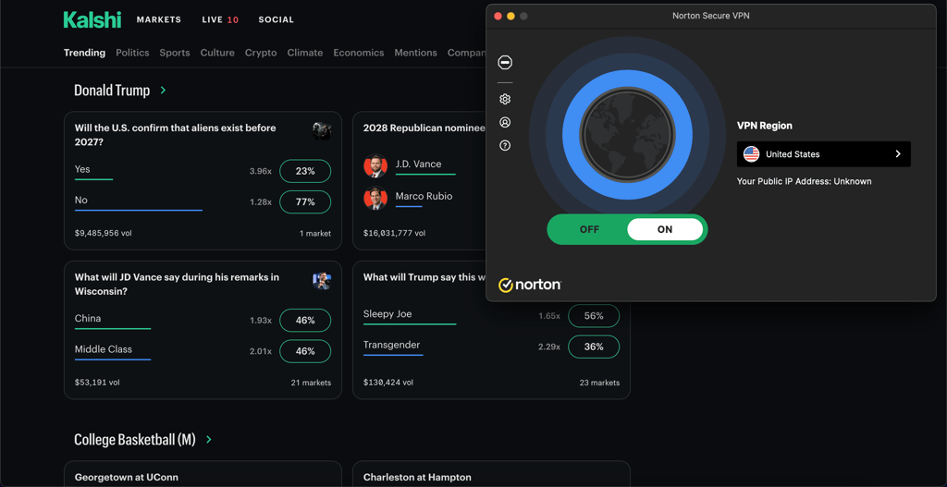Click the aliens market thumbnail image
947x487 pixels.
click(321, 131)
